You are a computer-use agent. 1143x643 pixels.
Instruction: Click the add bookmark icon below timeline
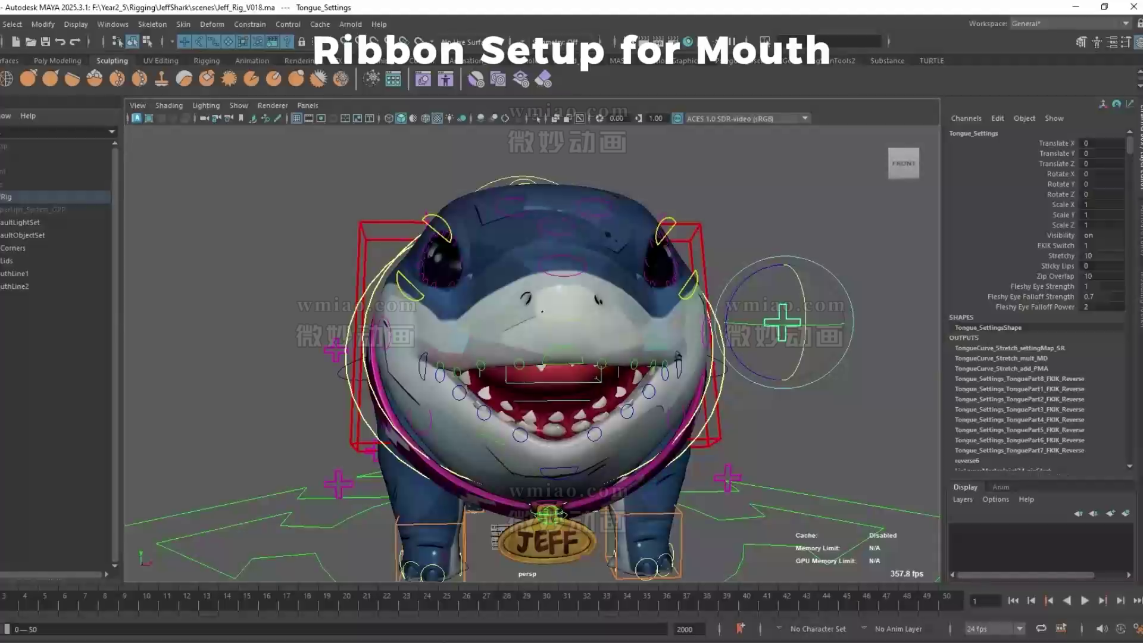tap(740, 629)
